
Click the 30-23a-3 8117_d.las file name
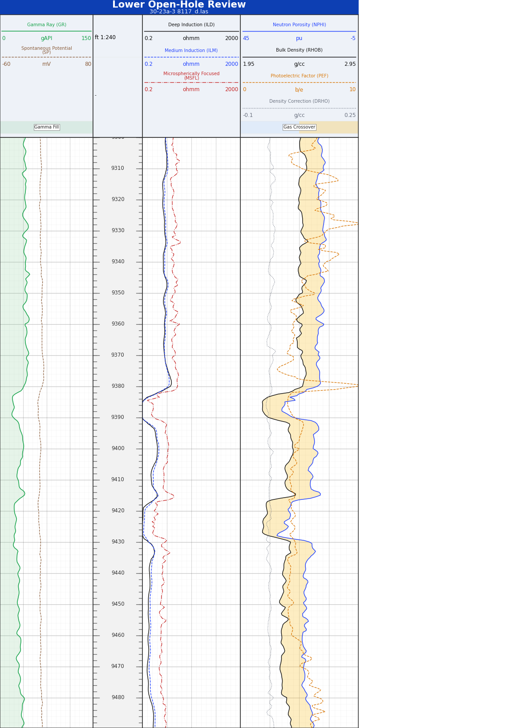(179, 12)
